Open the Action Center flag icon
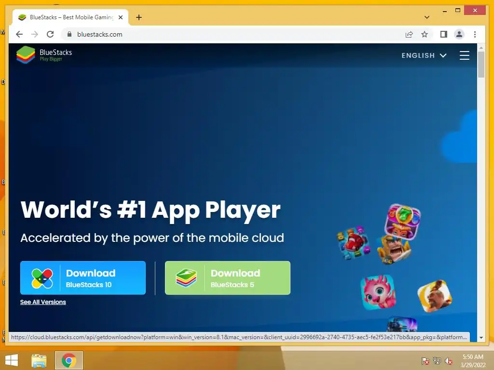The width and height of the screenshot is (494, 370). coord(425,361)
